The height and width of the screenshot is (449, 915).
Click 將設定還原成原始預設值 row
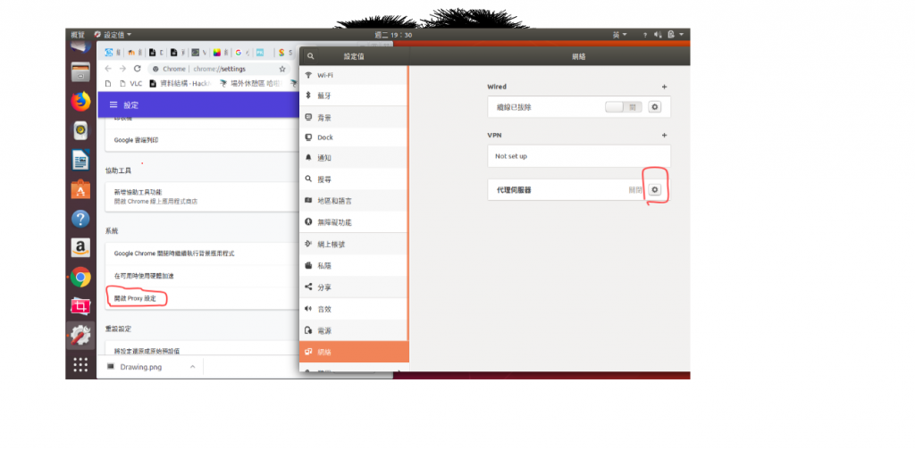[x=202, y=351]
